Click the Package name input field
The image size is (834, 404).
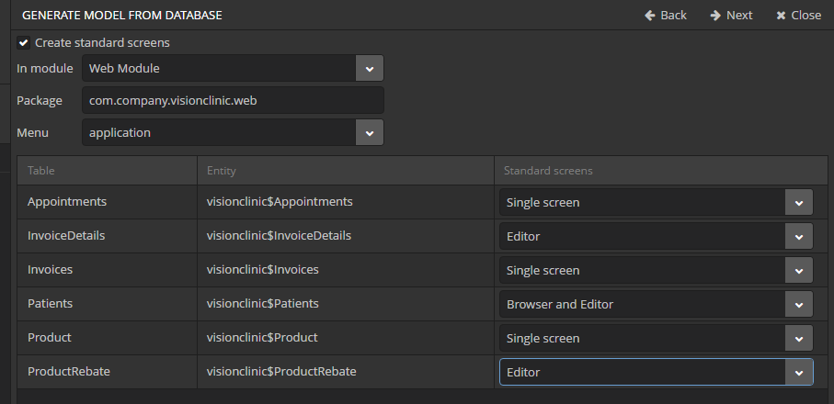[233, 100]
